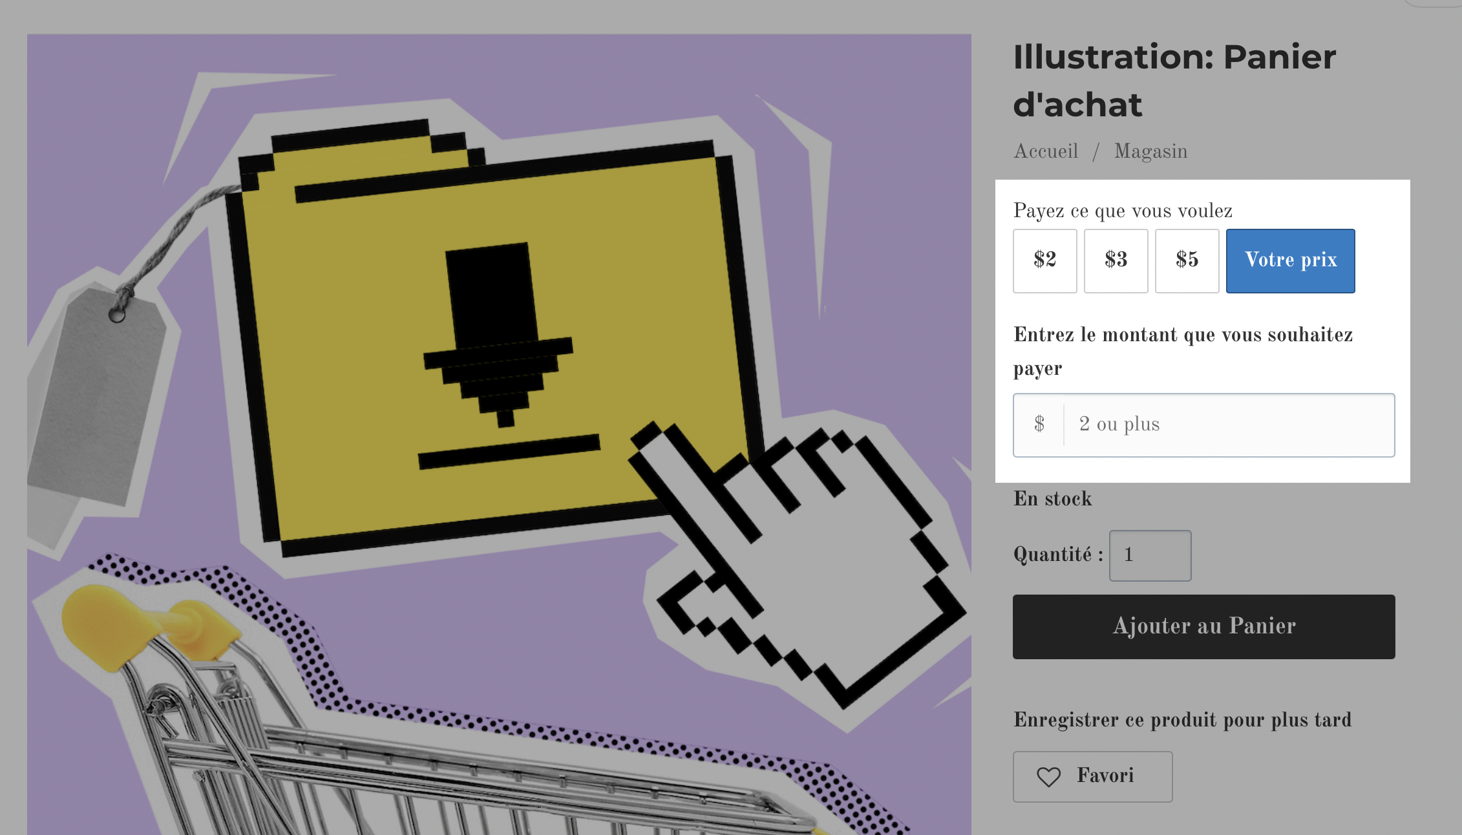Click the Favori button label
This screenshot has height=835, width=1462.
point(1105,776)
